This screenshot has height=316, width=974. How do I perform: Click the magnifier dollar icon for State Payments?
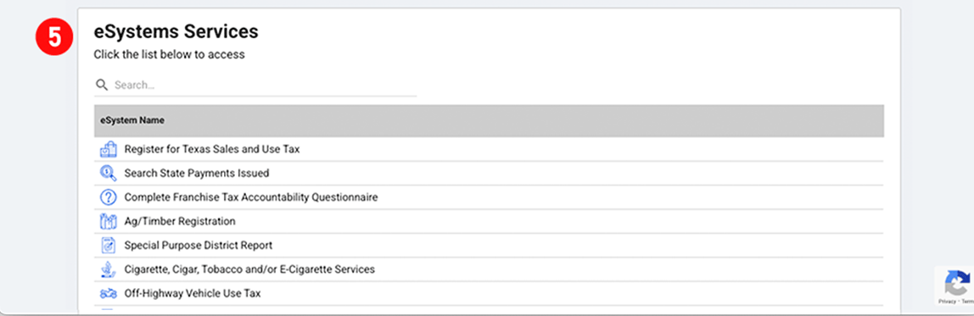click(x=108, y=173)
